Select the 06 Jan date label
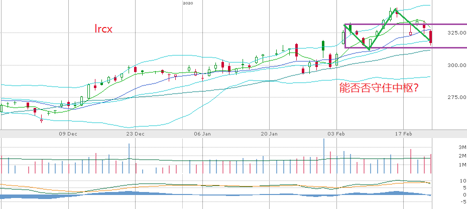Screen dimensions: 467x209 (203, 134)
